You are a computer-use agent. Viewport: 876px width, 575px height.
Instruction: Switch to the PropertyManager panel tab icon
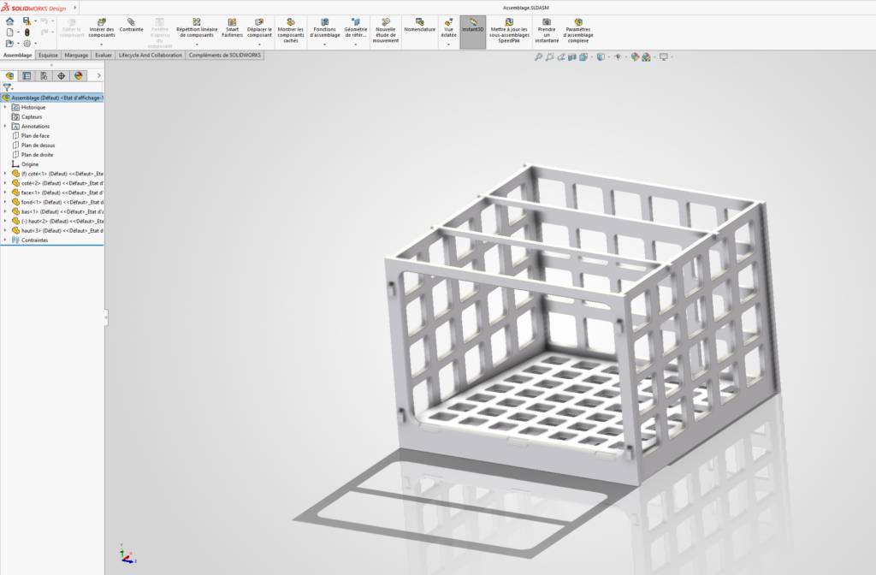click(x=27, y=76)
